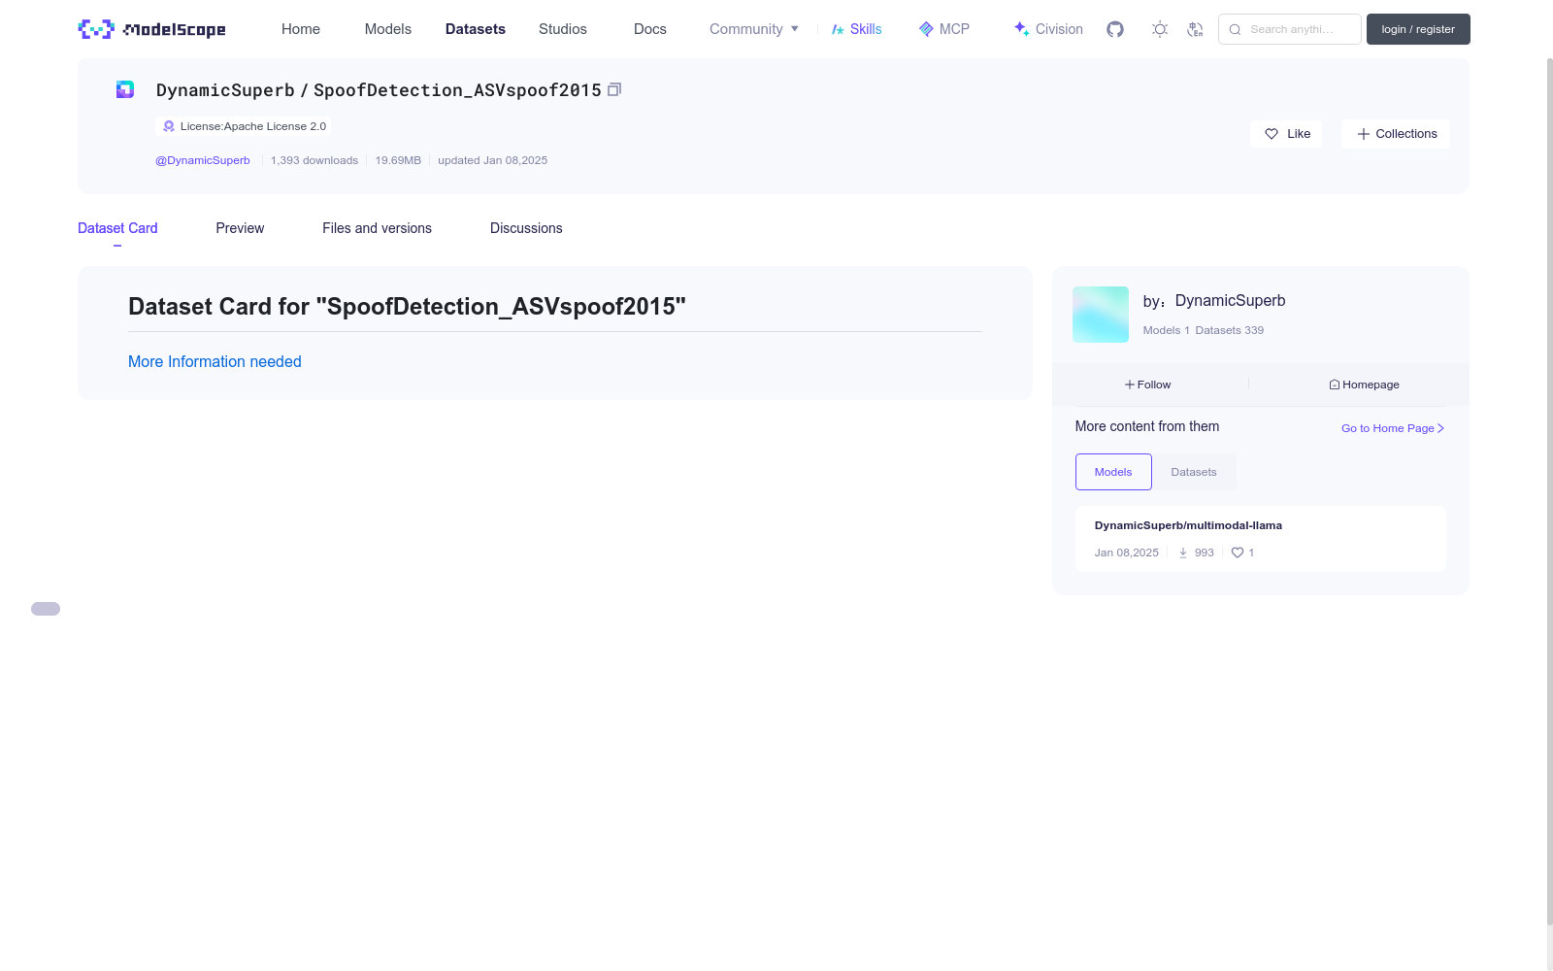
Task: Click Go to Home Page link
Action: click(x=1393, y=428)
